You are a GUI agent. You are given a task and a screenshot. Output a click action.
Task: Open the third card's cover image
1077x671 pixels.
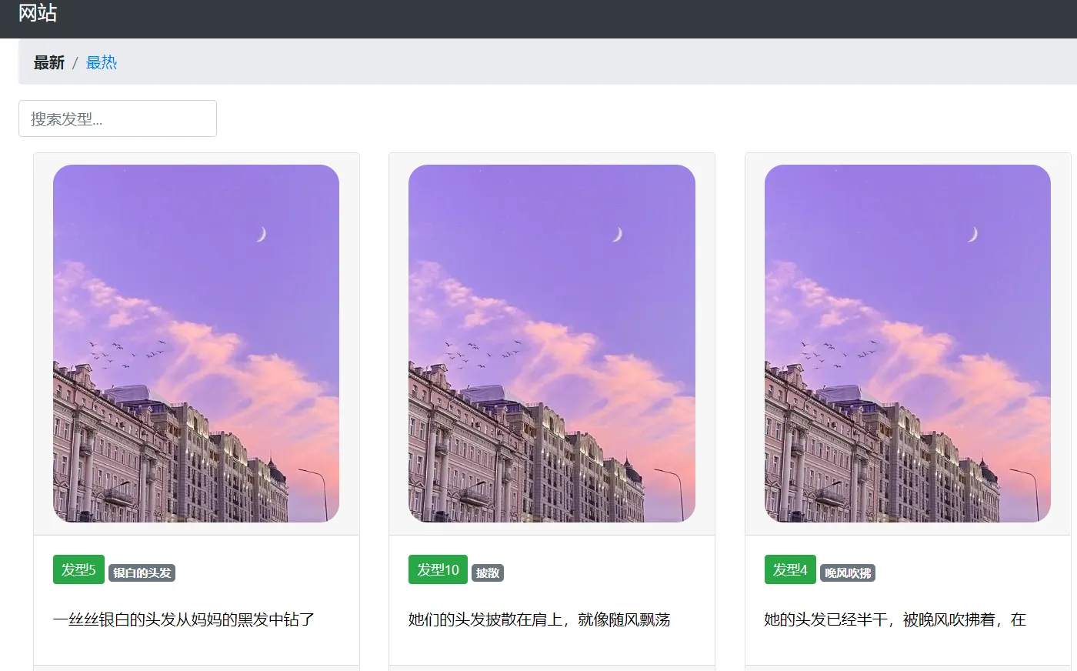tap(907, 343)
